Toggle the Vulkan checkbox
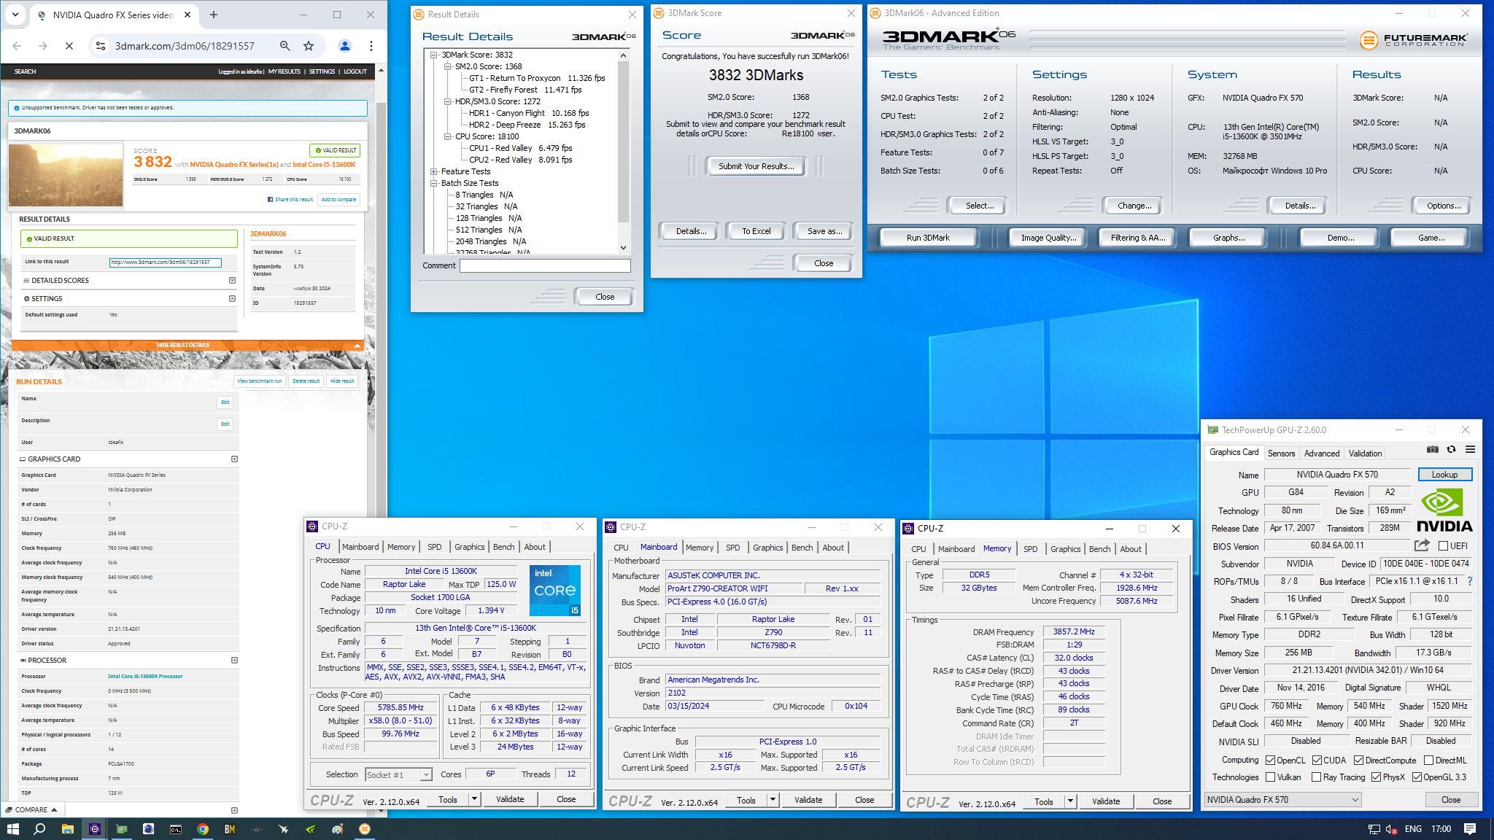 pyautogui.click(x=1271, y=777)
